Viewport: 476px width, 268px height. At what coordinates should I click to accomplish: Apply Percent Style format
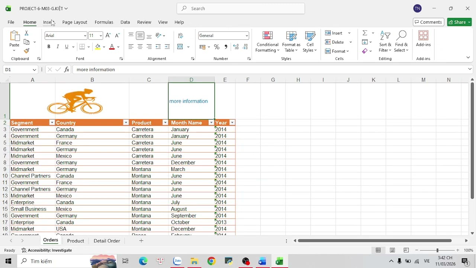[217, 47]
